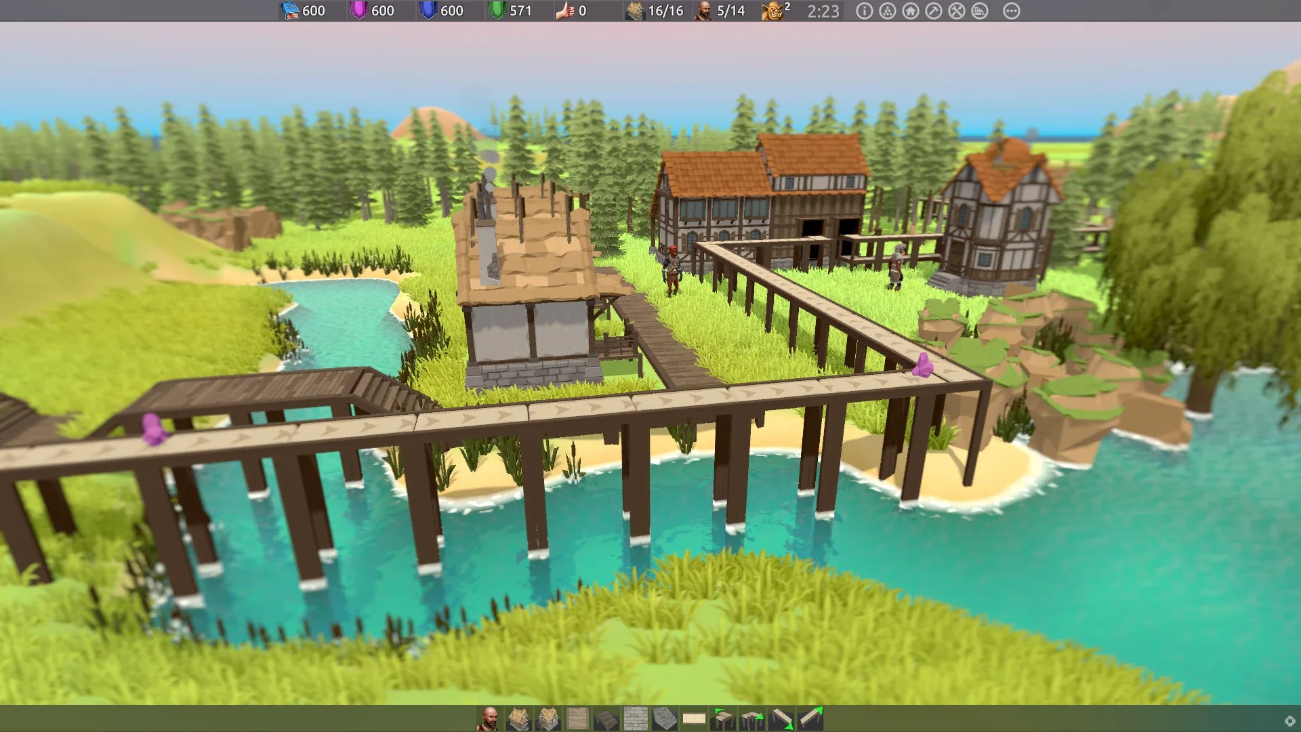Image resolution: width=1301 pixels, height=732 pixels.
Task: Open the build hammer menu
Action: click(x=934, y=12)
